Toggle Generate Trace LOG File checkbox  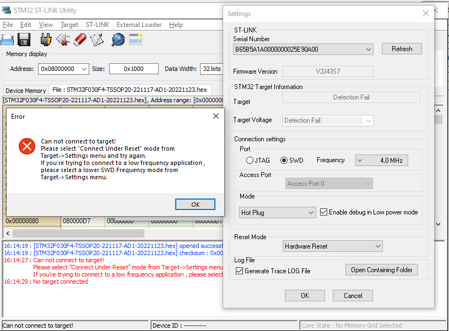point(240,271)
